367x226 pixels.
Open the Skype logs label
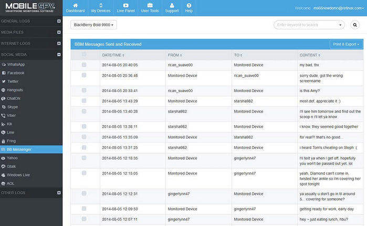coord(13,107)
